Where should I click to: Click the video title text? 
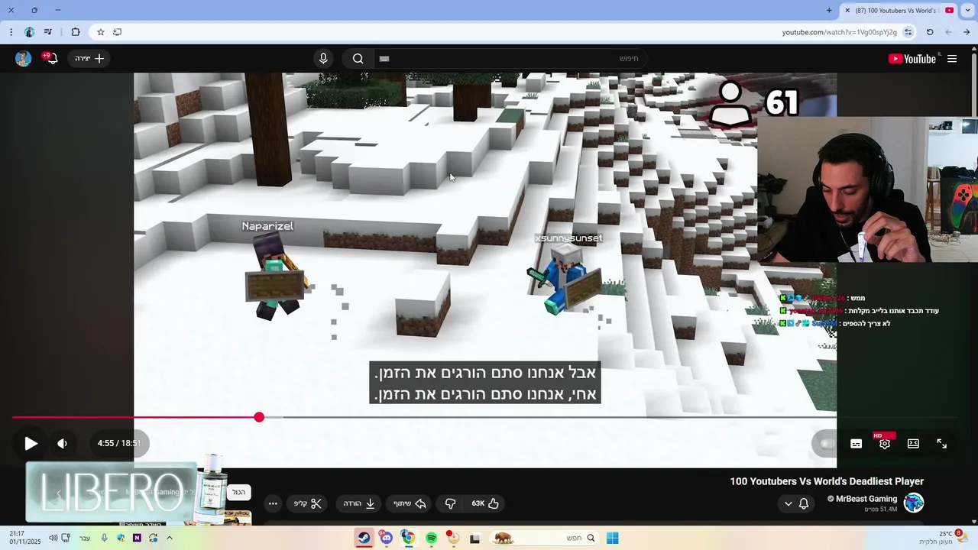[827, 481]
